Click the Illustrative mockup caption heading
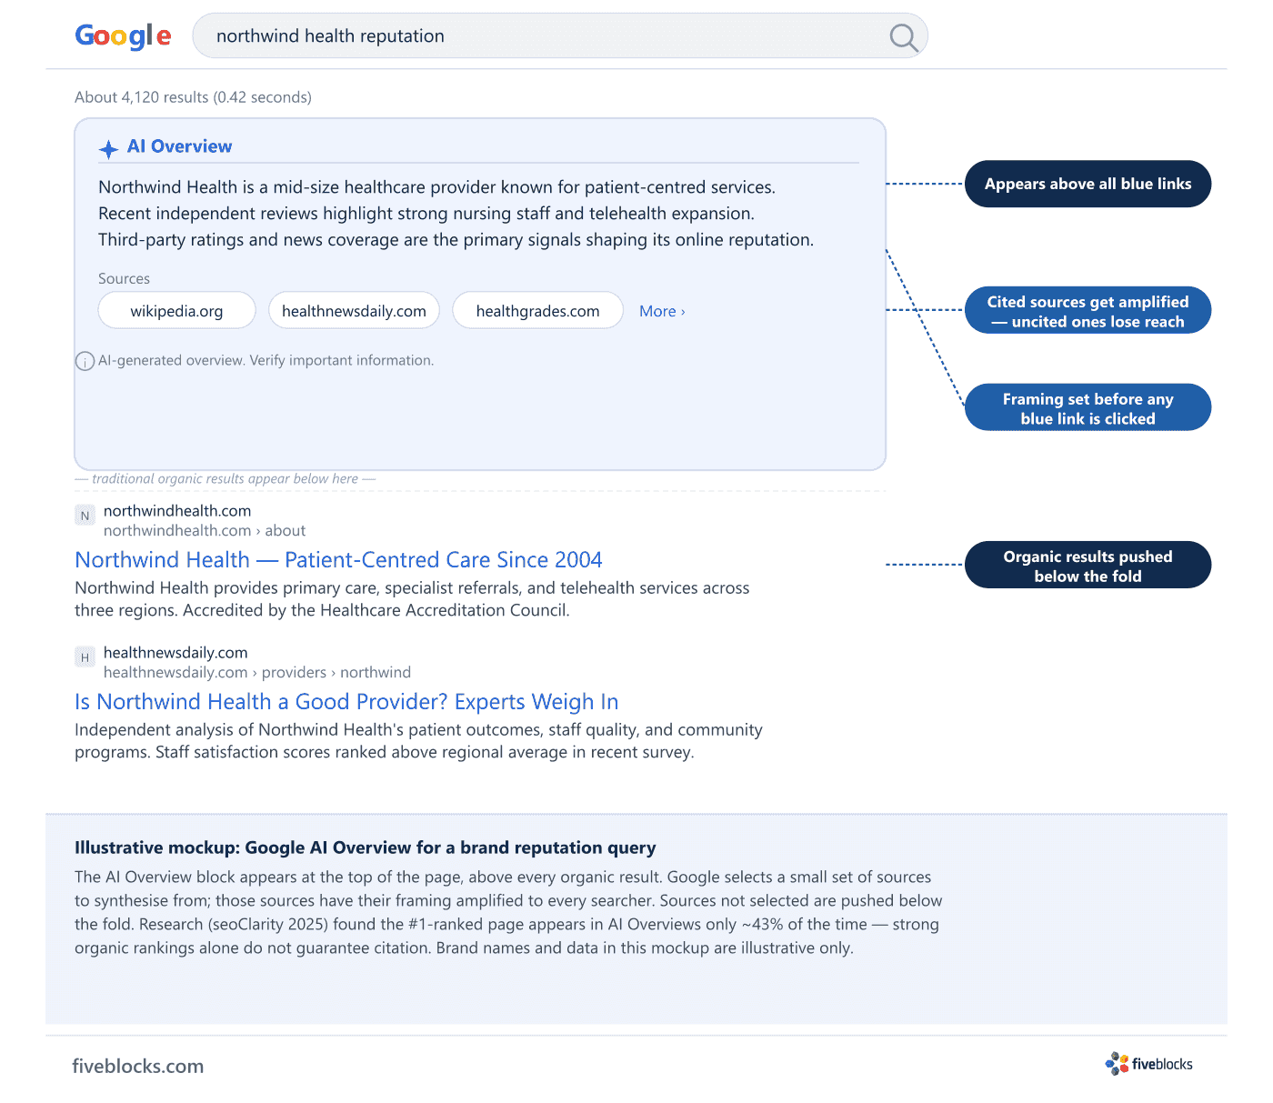 (x=365, y=847)
